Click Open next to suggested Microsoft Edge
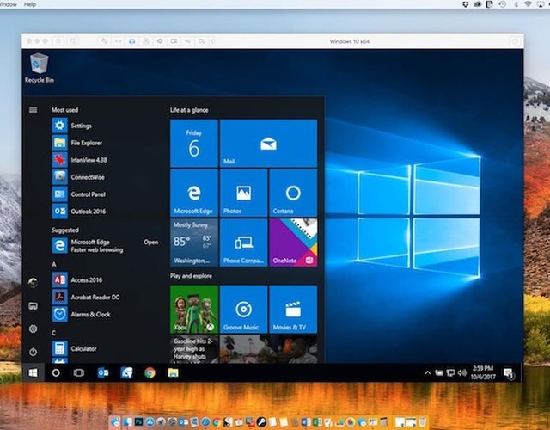 pos(151,243)
